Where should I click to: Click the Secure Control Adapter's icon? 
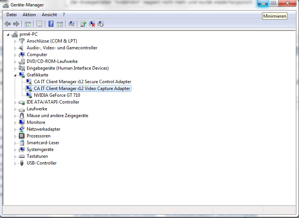pos(29,82)
